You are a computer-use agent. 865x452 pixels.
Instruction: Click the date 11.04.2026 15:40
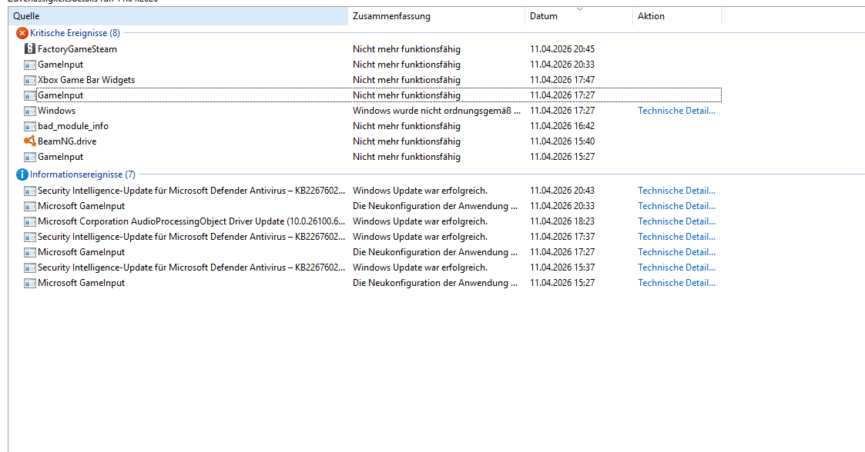[562, 141]
